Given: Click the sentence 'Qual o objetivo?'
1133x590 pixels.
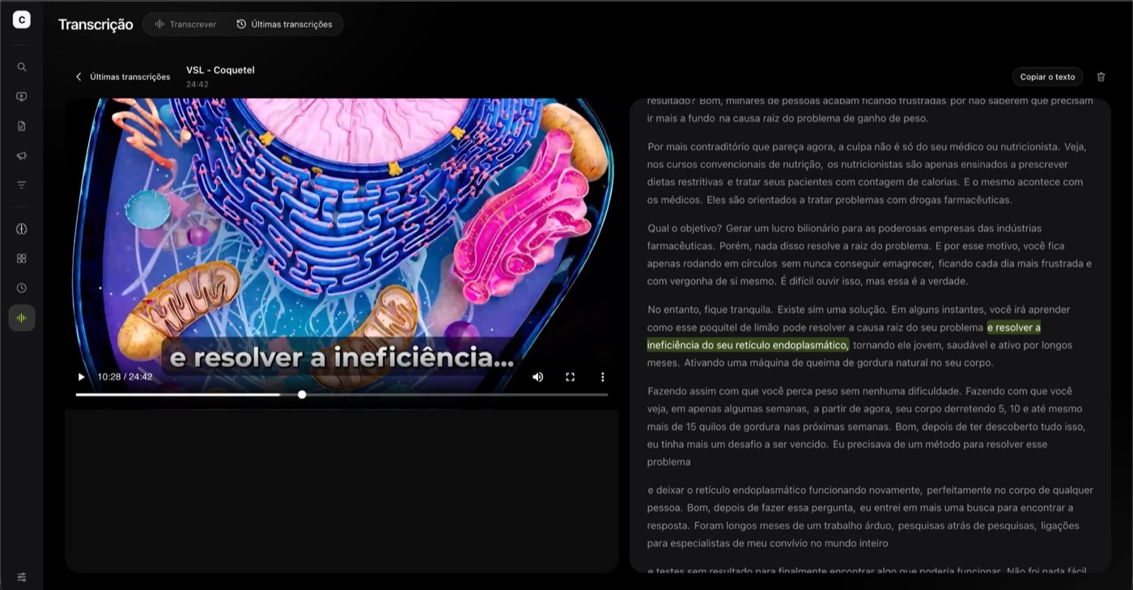Looking at the screenshot, I should 684,228.
